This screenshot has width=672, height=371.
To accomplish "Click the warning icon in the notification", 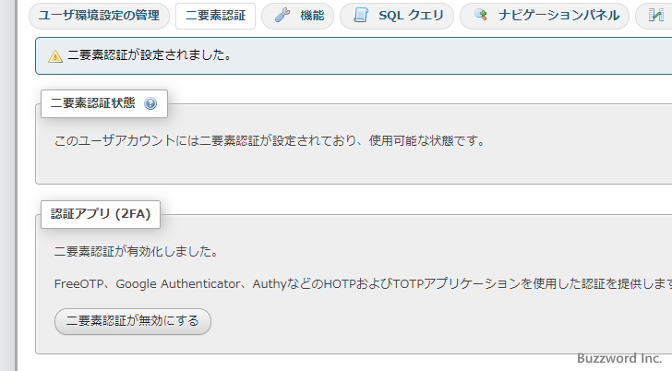I will [x=55, y=56].
